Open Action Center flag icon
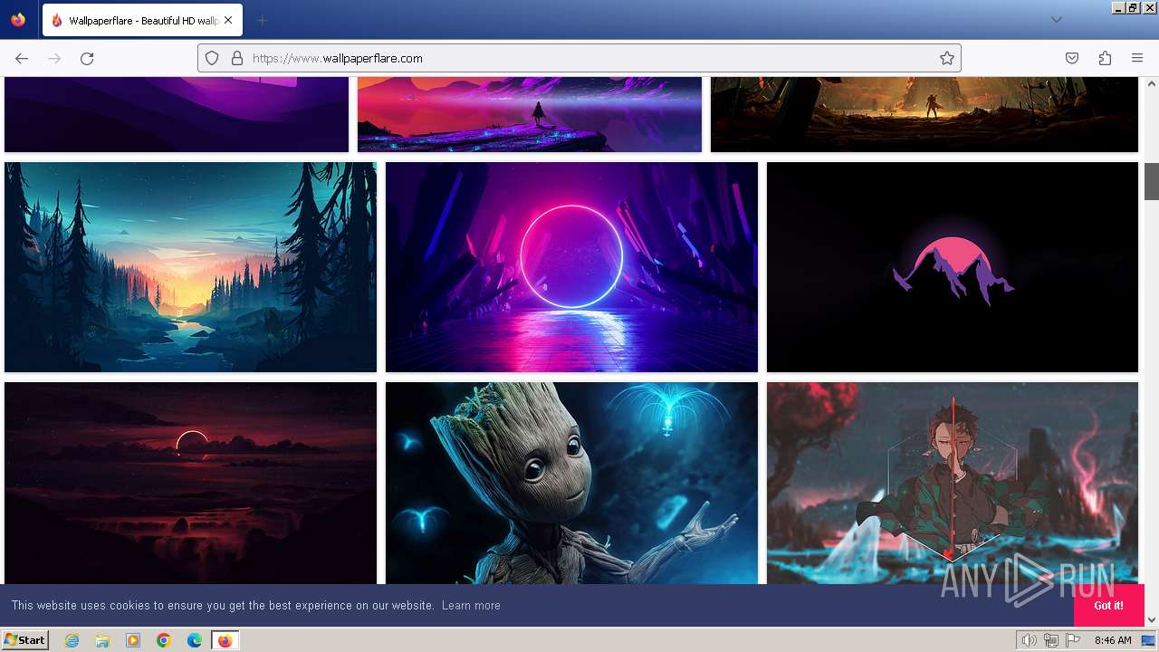Image resolution: width=1159 pixels, height=652 pixels. (1074, 640)
